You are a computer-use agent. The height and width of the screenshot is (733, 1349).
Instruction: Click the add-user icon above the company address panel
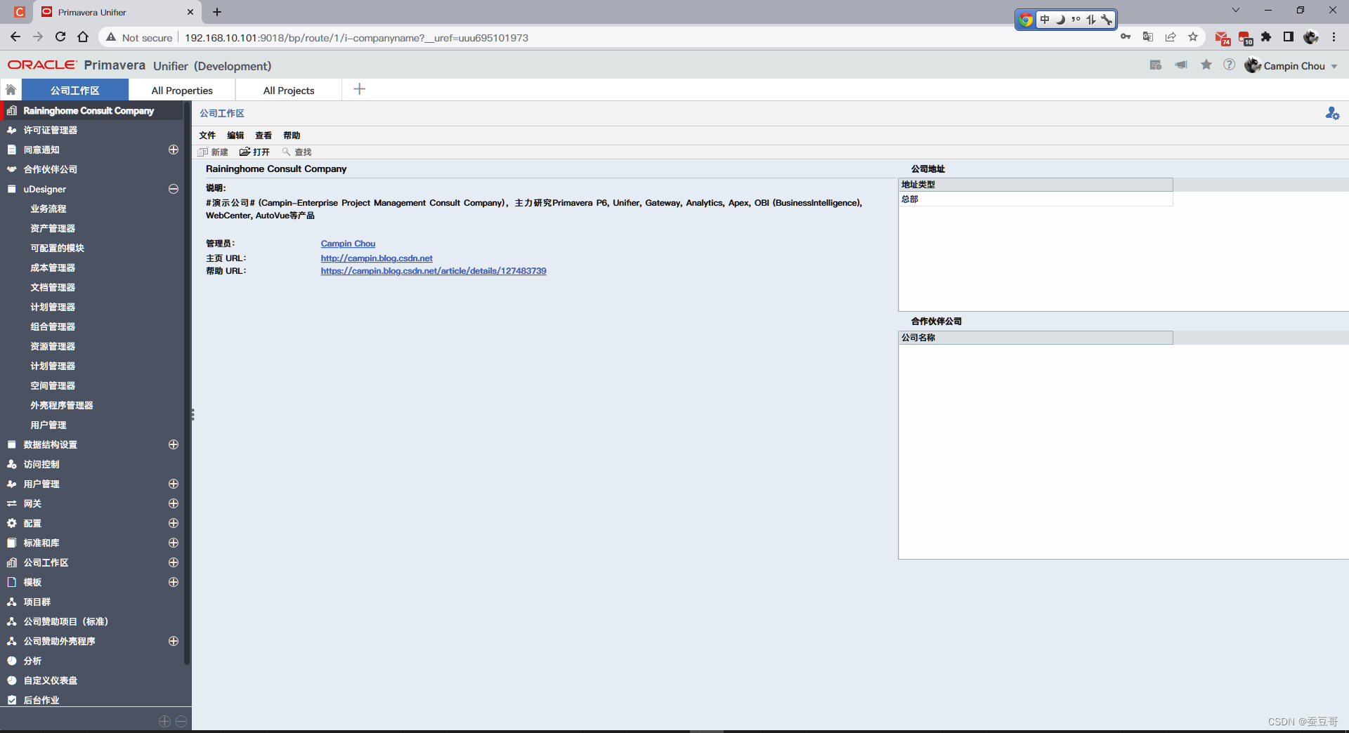[x=1333, y=114]
